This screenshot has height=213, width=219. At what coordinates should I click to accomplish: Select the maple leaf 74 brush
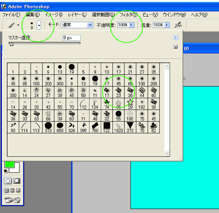tap(107, 104)
